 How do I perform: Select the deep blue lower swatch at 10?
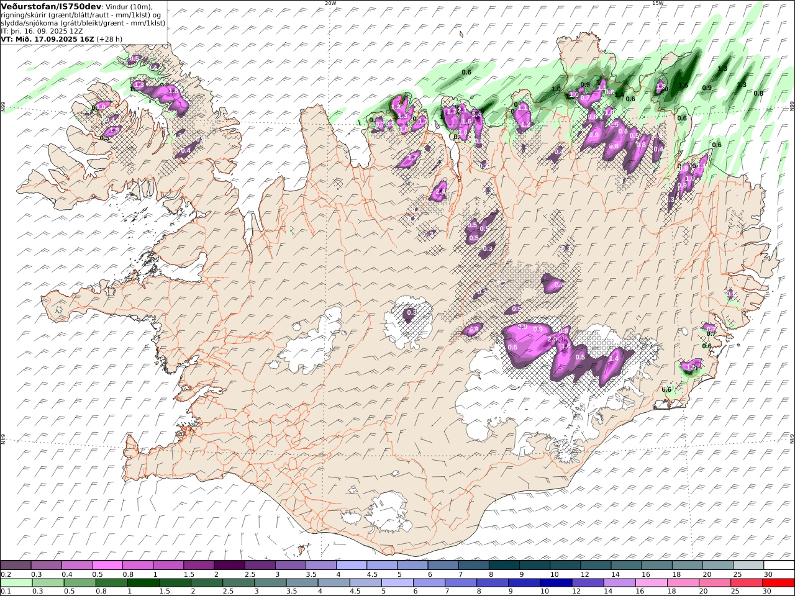tap(556, 583)
